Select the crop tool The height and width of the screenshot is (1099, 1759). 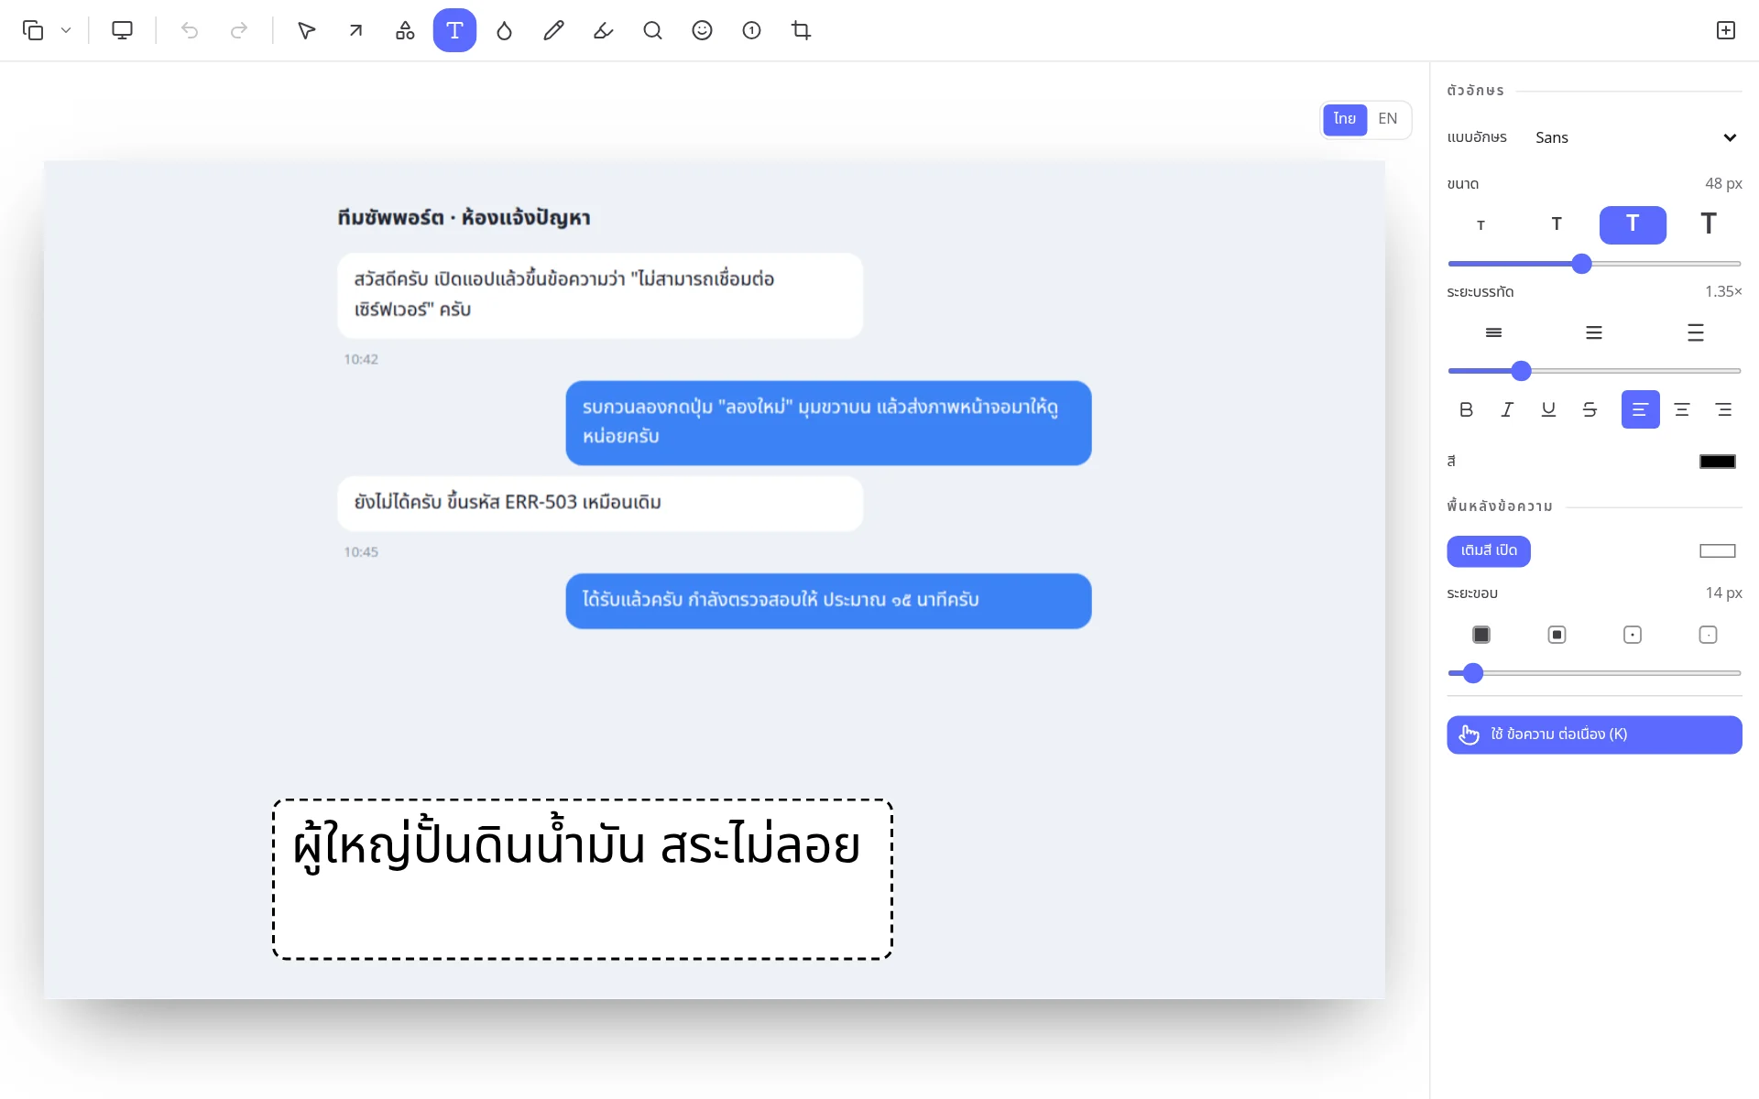(x=801, y=30)
